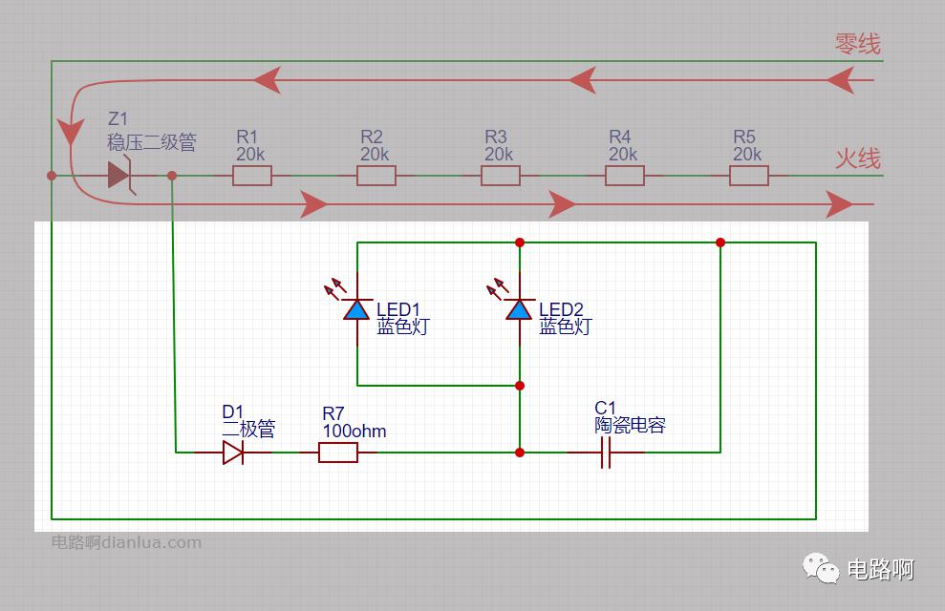Select the Z1 zener diode symbol
945x611 pixels.
pyautogui.click(x=121, y=175)
